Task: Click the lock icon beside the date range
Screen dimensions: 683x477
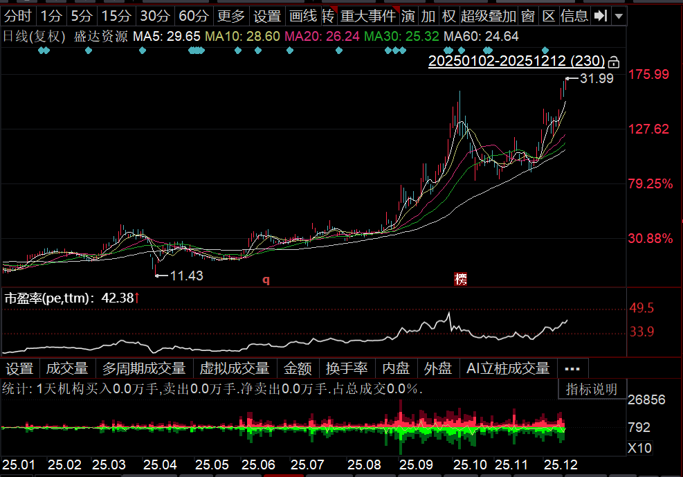Action: (614, 62)
